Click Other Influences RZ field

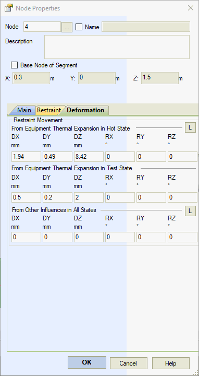[x=182, y=237]
